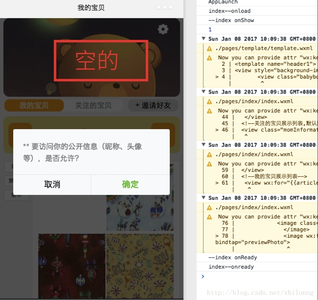Image resolution: width=318 pixels, height=300 pixels.
Task: Click the <template name="header1"> code line
Action: click(x=275, y=64)
